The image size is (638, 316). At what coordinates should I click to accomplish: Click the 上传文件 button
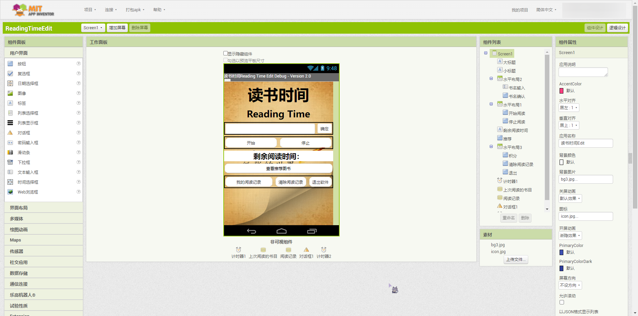[x=516, y=260]
